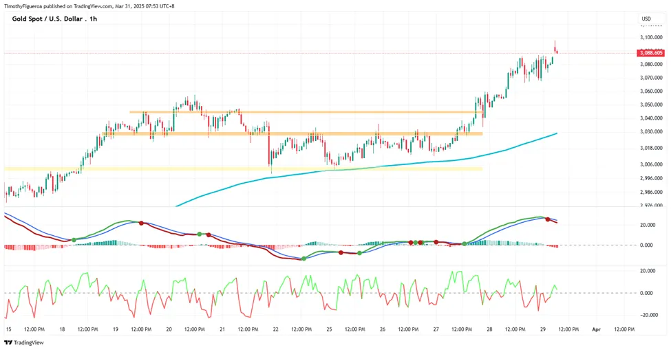
Task: Click the 3,006.000 price axis label
Action: pos(651,164)
